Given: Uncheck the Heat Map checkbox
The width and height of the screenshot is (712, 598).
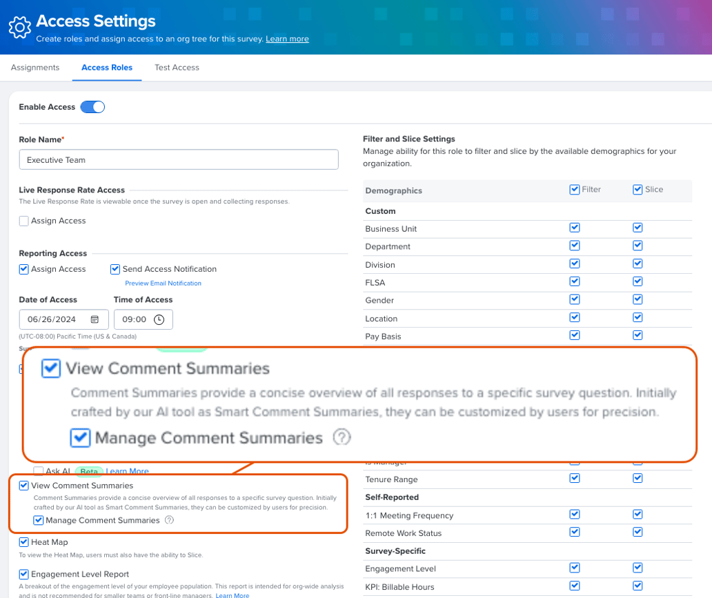Looking at the screenshot, I should tap(24, 542).
